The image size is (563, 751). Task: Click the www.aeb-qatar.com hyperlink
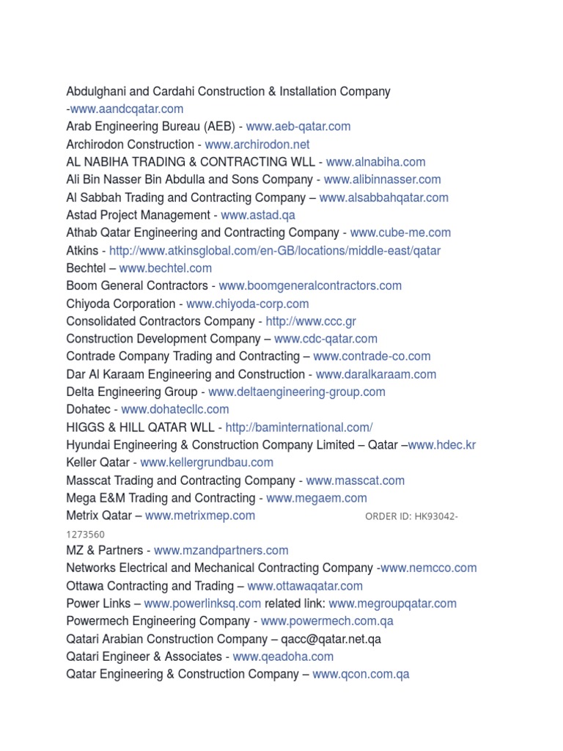click(x=298, y=127)
